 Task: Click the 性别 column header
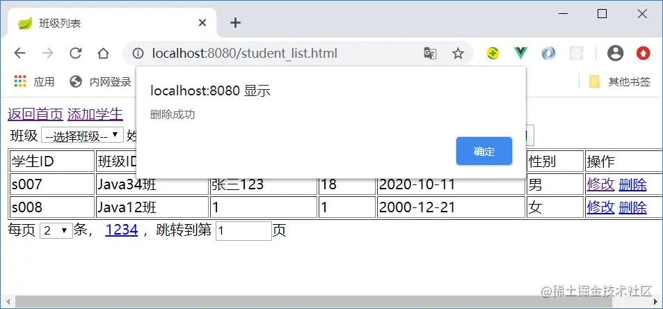click(555, 161)
